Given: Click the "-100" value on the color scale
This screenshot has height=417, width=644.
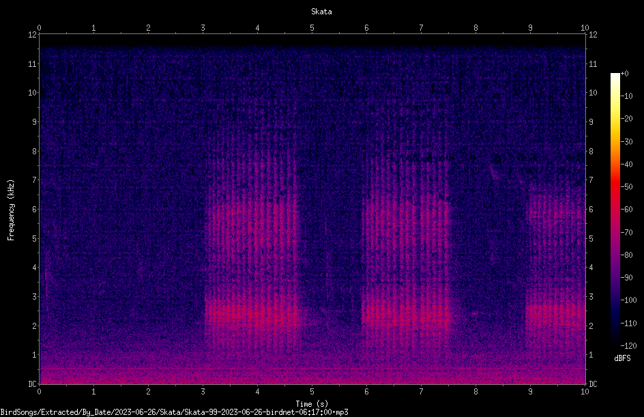Looking at the screenshot, I should 628,300.
